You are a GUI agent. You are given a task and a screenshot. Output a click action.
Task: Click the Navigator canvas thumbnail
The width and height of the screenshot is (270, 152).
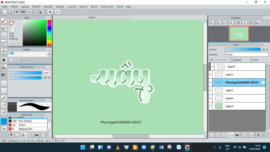(239, 34)
